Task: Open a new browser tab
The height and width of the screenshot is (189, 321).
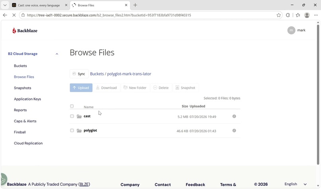Action: pyautogui.click(x=135, y=5)
